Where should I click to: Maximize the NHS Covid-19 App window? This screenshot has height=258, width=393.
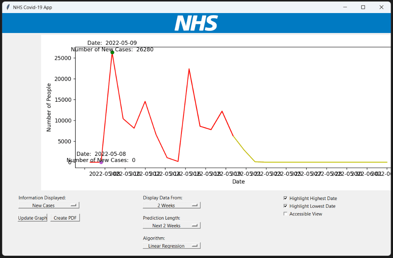(363, 7)
